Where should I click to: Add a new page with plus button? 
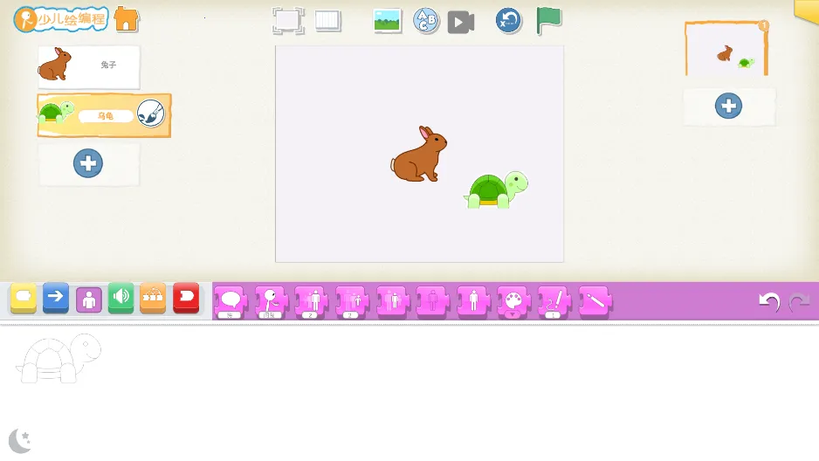728,106
